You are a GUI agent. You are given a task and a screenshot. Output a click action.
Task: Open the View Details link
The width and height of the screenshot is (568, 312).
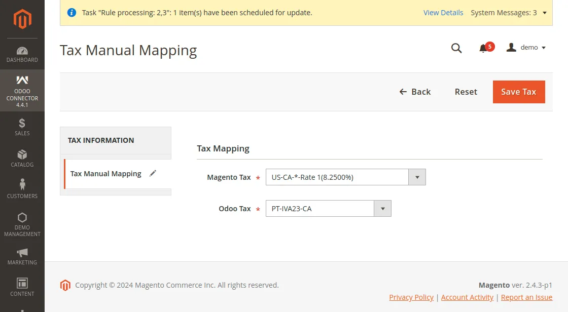(x=443, y=13)
